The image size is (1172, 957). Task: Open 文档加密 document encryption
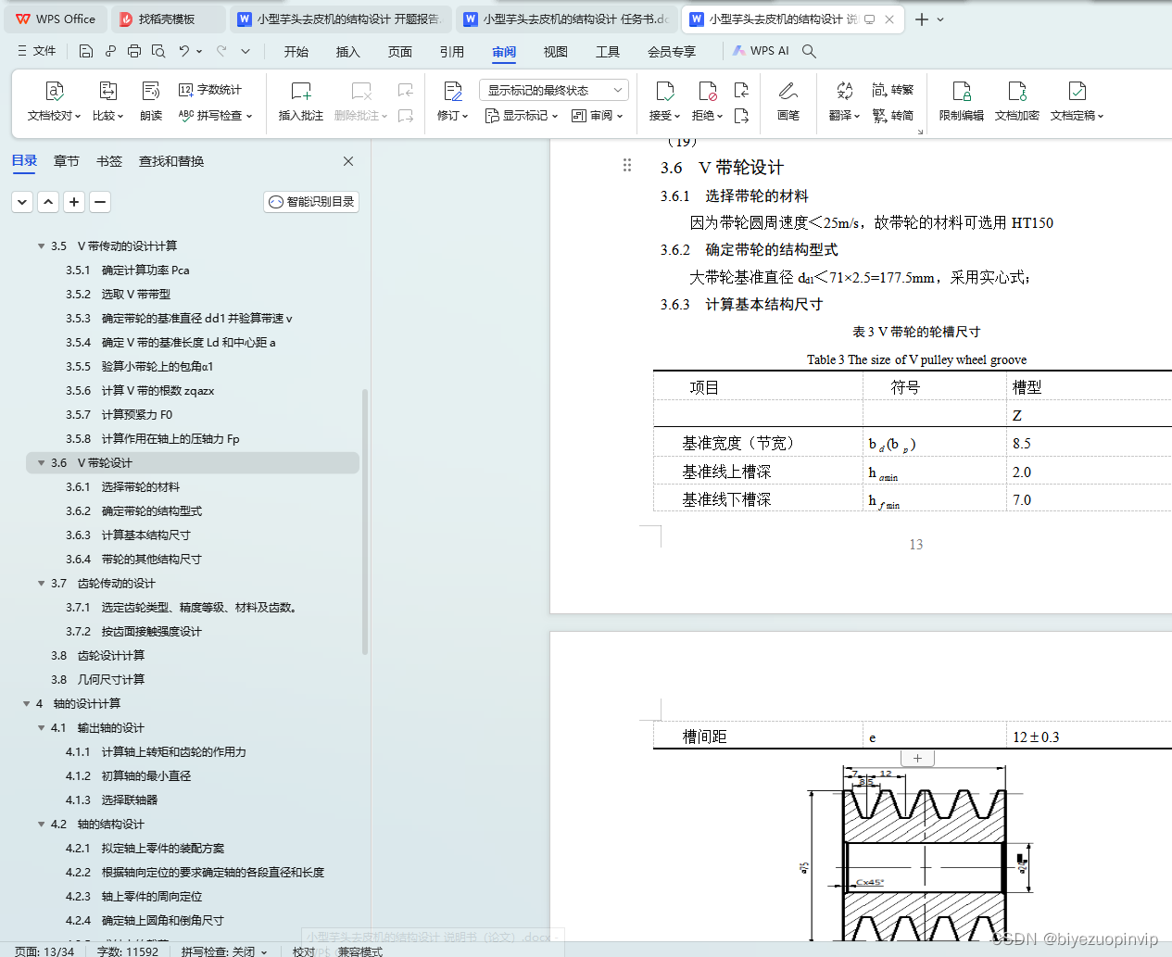pyautogui.click(x=1017, y=102)
